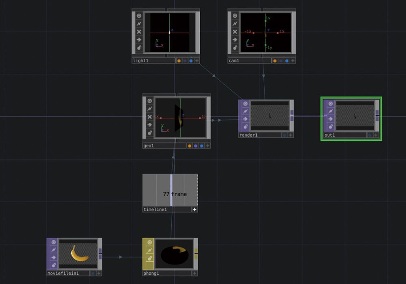Click the X icon on cam1 node
The height and width of the screenshot is (284, 406).
(235, 32)
